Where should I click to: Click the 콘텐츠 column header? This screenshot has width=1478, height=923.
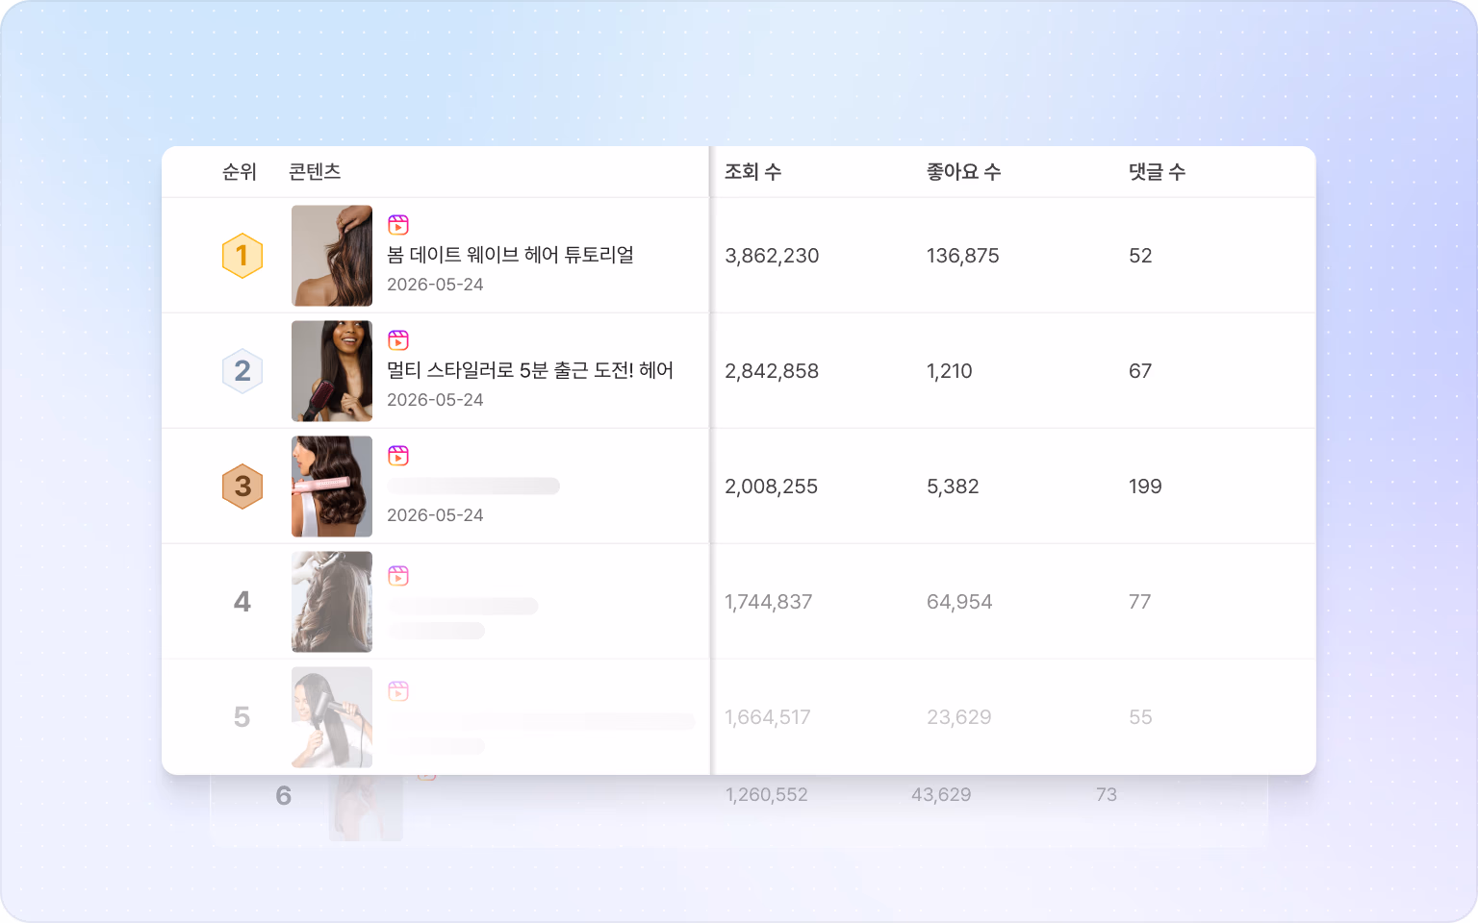[315, 172]
